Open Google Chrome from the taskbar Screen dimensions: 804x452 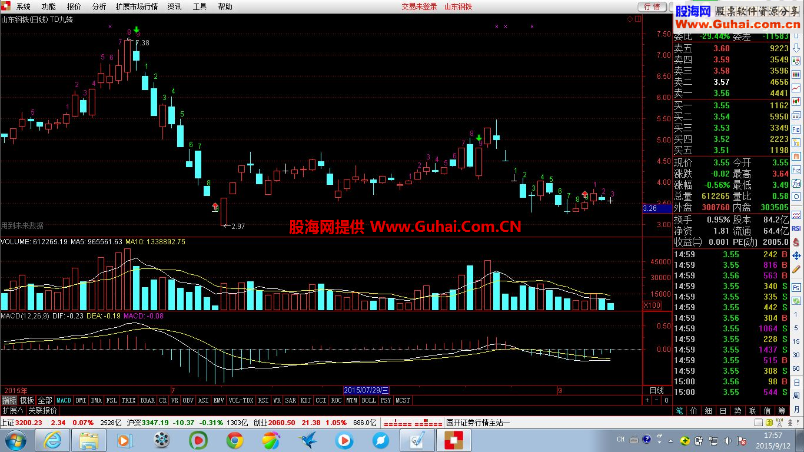[x=235, y=440]
